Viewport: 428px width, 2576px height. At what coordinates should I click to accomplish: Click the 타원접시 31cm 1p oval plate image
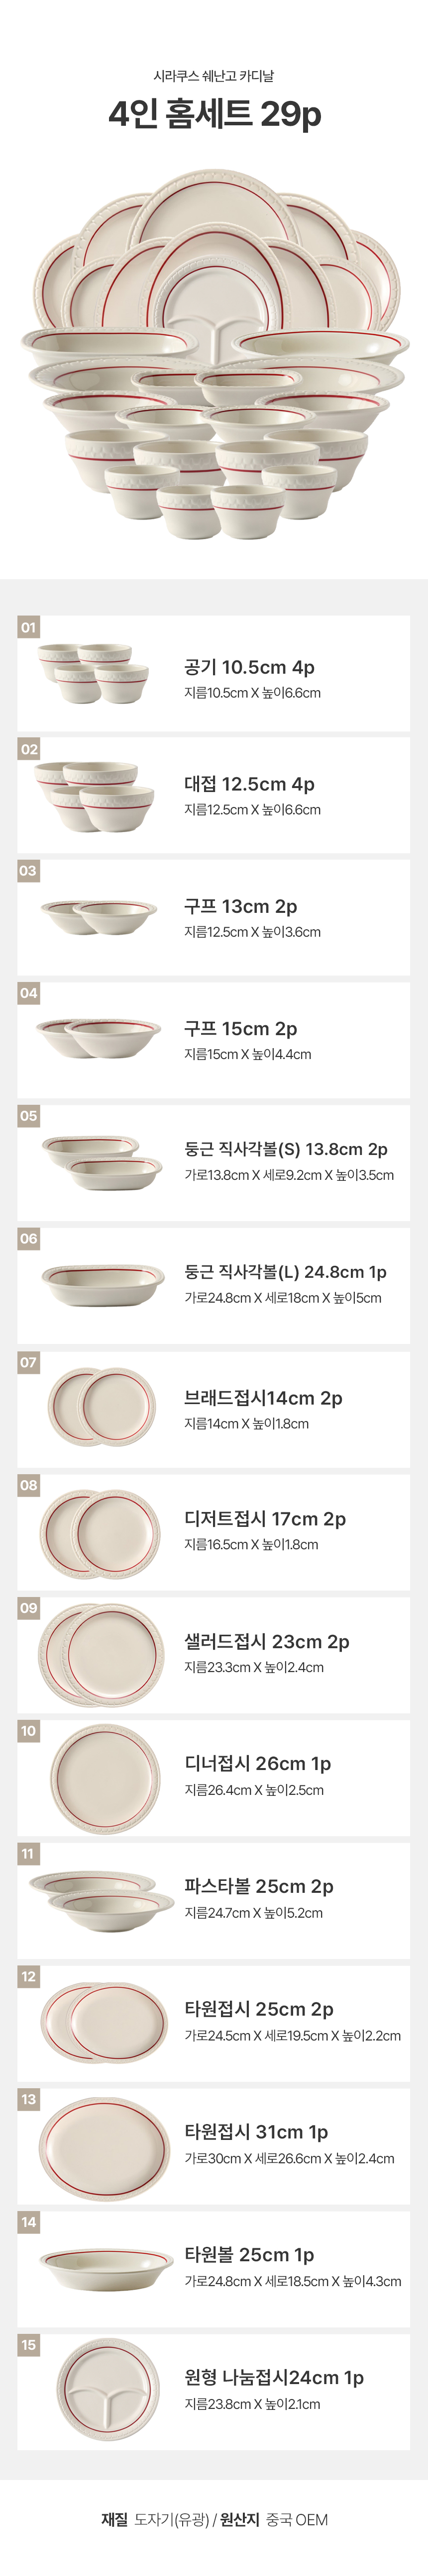pos(104,2145)
